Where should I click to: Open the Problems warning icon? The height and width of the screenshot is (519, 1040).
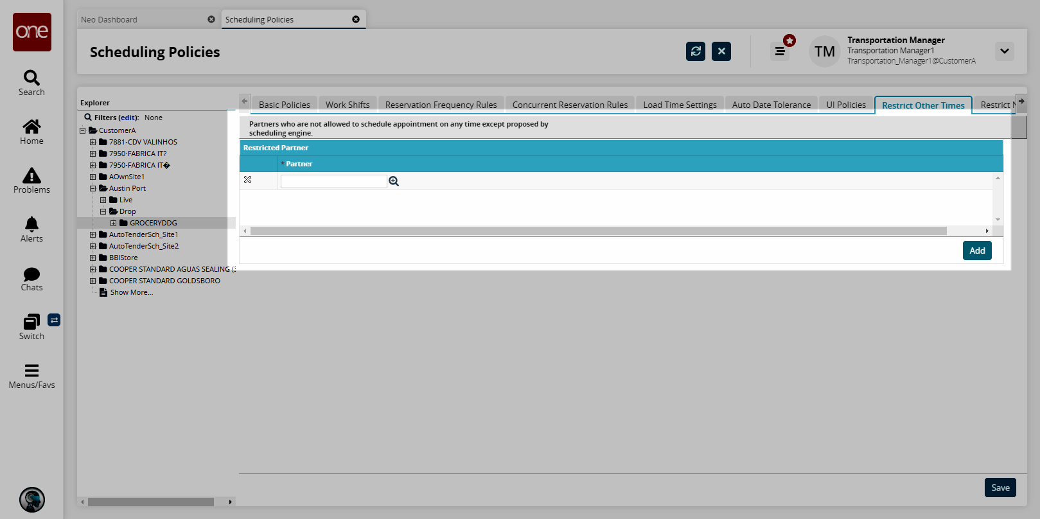point(31,175)
